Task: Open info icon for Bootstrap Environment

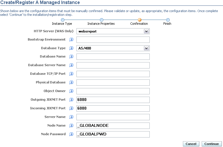Action: [71, 39]
